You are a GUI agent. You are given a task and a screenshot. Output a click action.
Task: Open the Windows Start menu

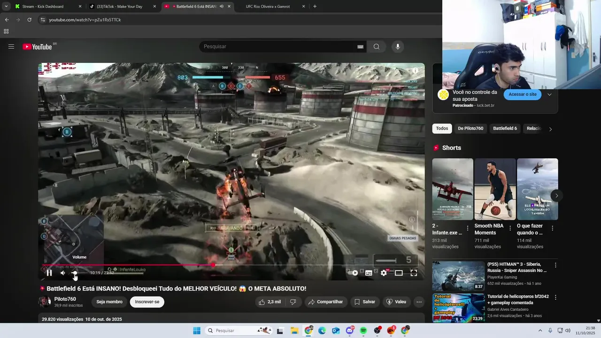[x=197, y=330]
